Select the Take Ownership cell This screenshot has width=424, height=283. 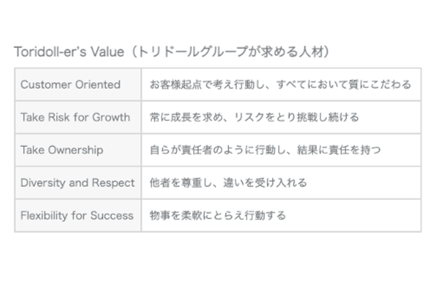[78, 150]
